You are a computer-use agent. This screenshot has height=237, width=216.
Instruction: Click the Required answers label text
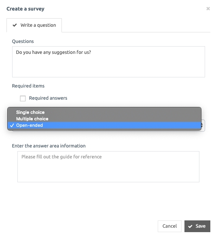pyautogui.click(x=48, y=98)
